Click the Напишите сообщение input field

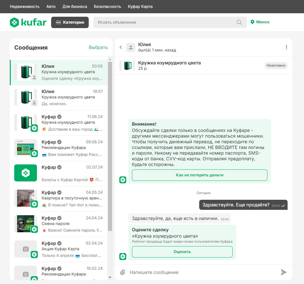(x=204, y=272)
